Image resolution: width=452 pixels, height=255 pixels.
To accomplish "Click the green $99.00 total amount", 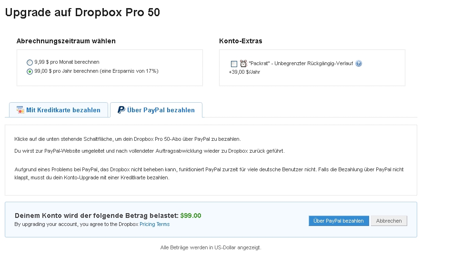I will tap(191, 216).
